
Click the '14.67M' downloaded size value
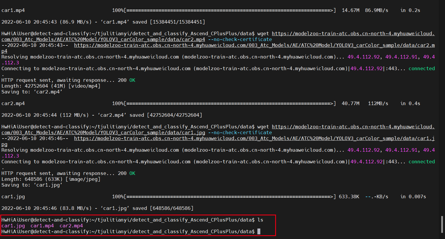point(350,10)
